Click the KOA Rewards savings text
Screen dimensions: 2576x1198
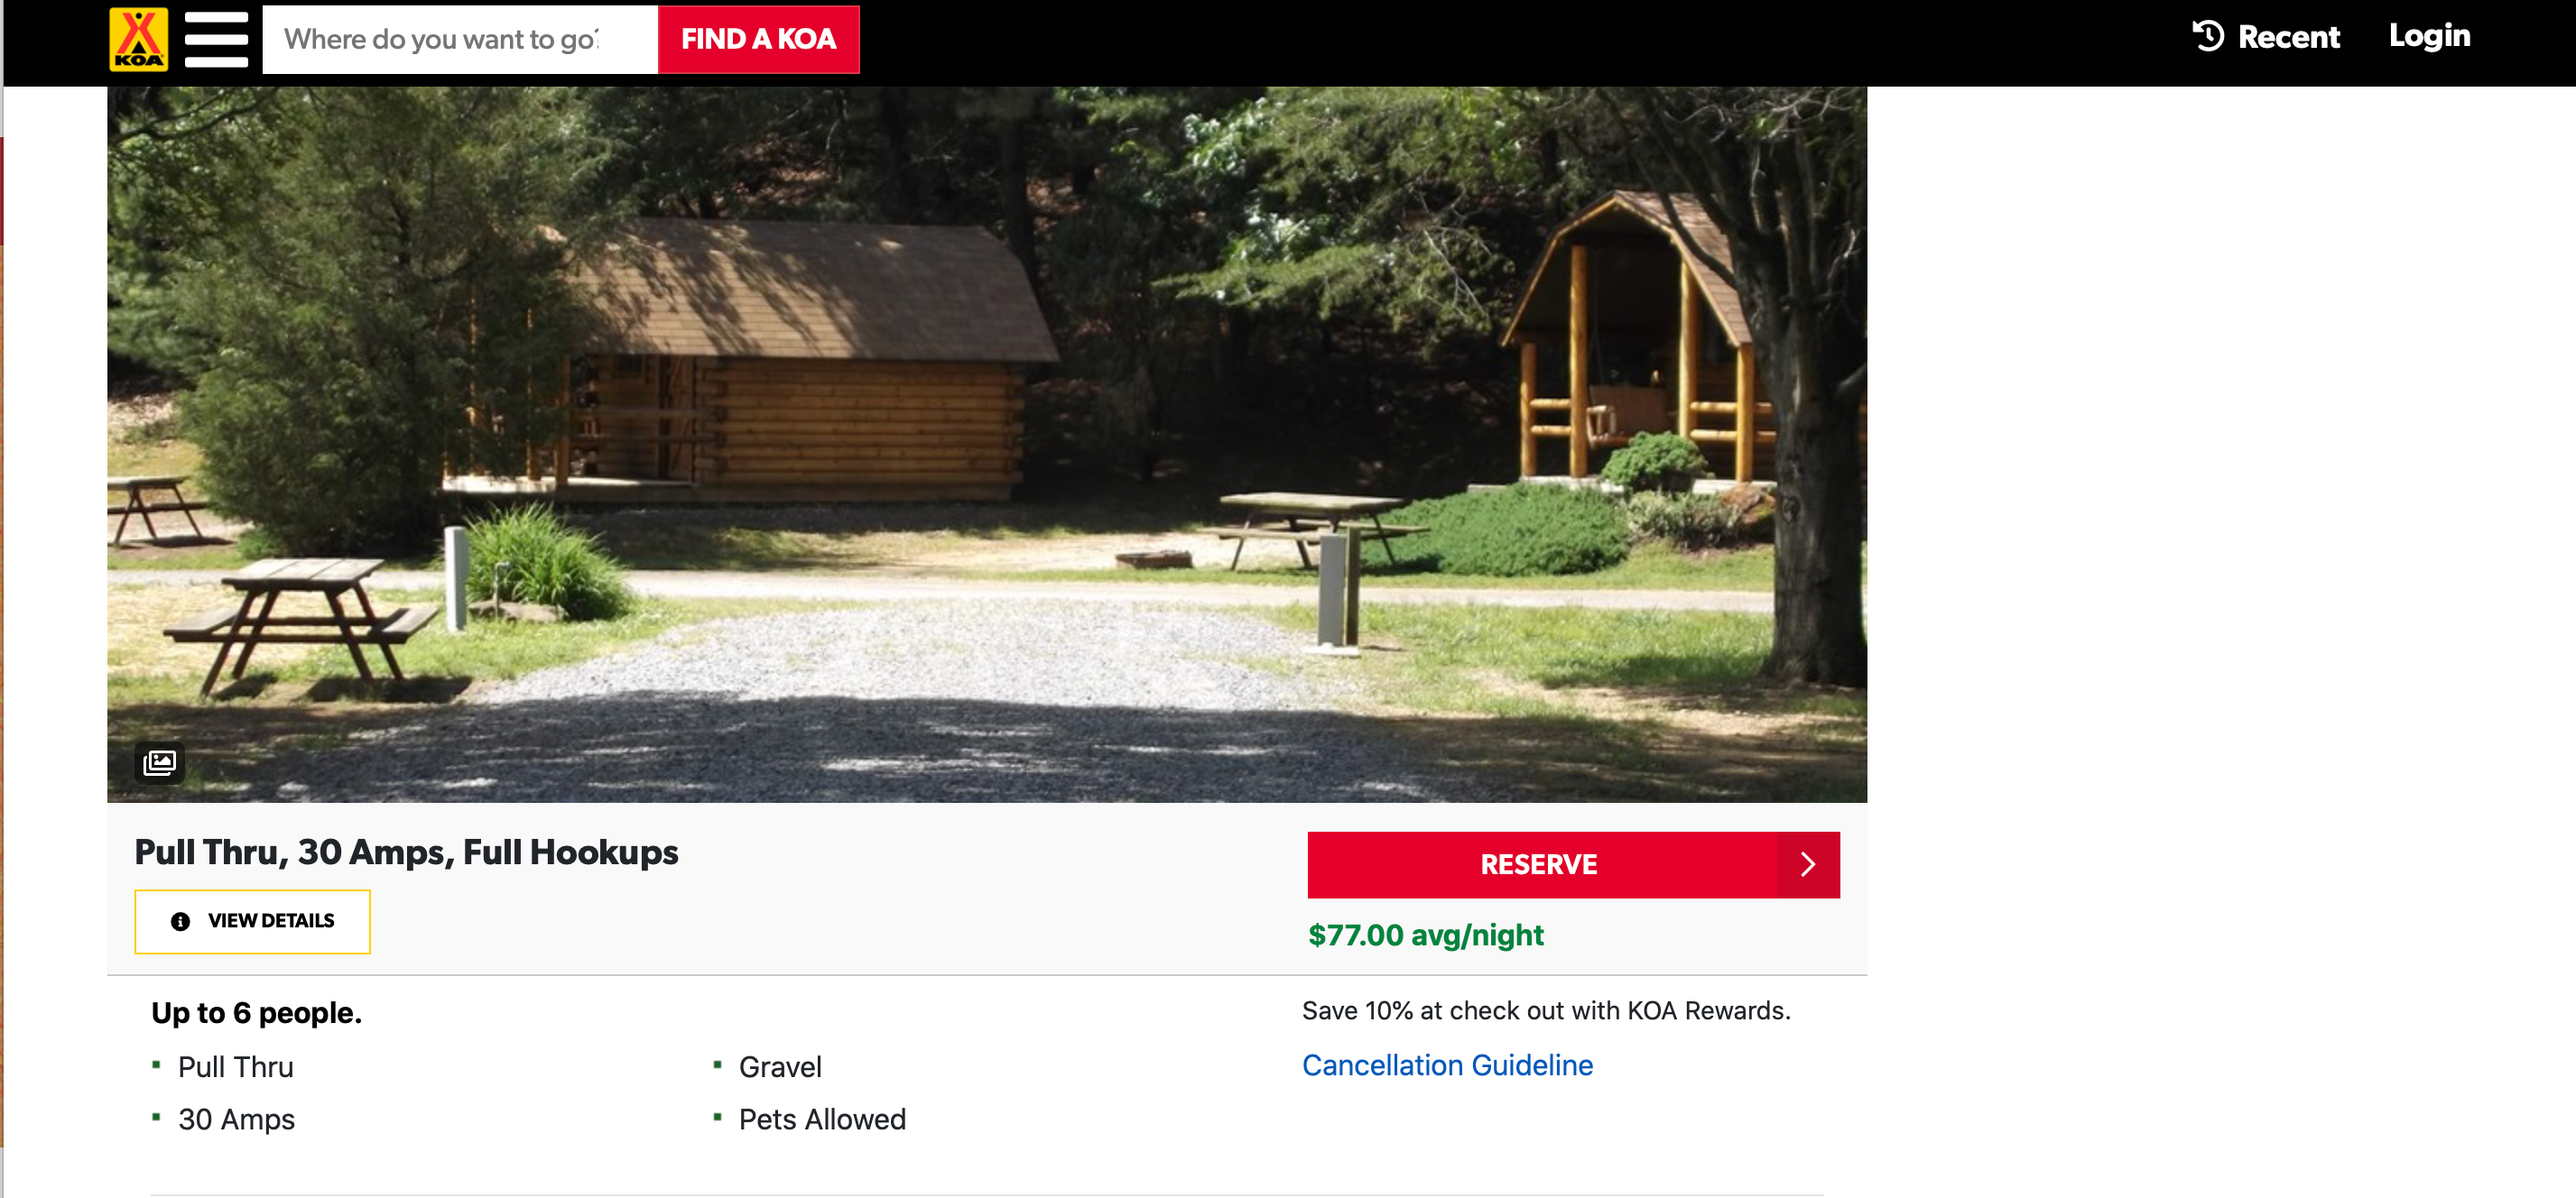[x=1545, y=1010]
